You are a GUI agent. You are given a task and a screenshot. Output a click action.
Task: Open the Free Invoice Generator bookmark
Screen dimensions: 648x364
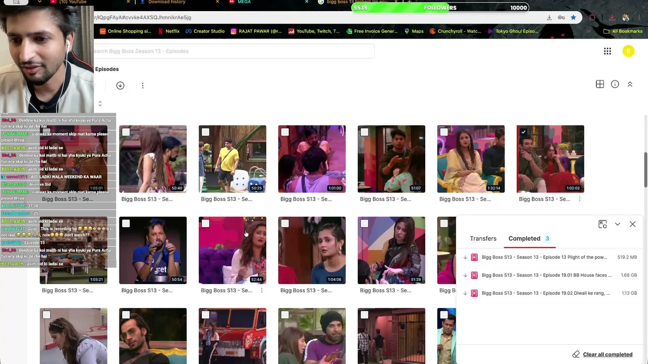(x=372, y=31)
